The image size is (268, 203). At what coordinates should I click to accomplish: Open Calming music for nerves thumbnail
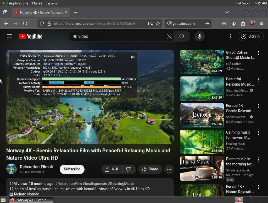click(x=202, y=142)
